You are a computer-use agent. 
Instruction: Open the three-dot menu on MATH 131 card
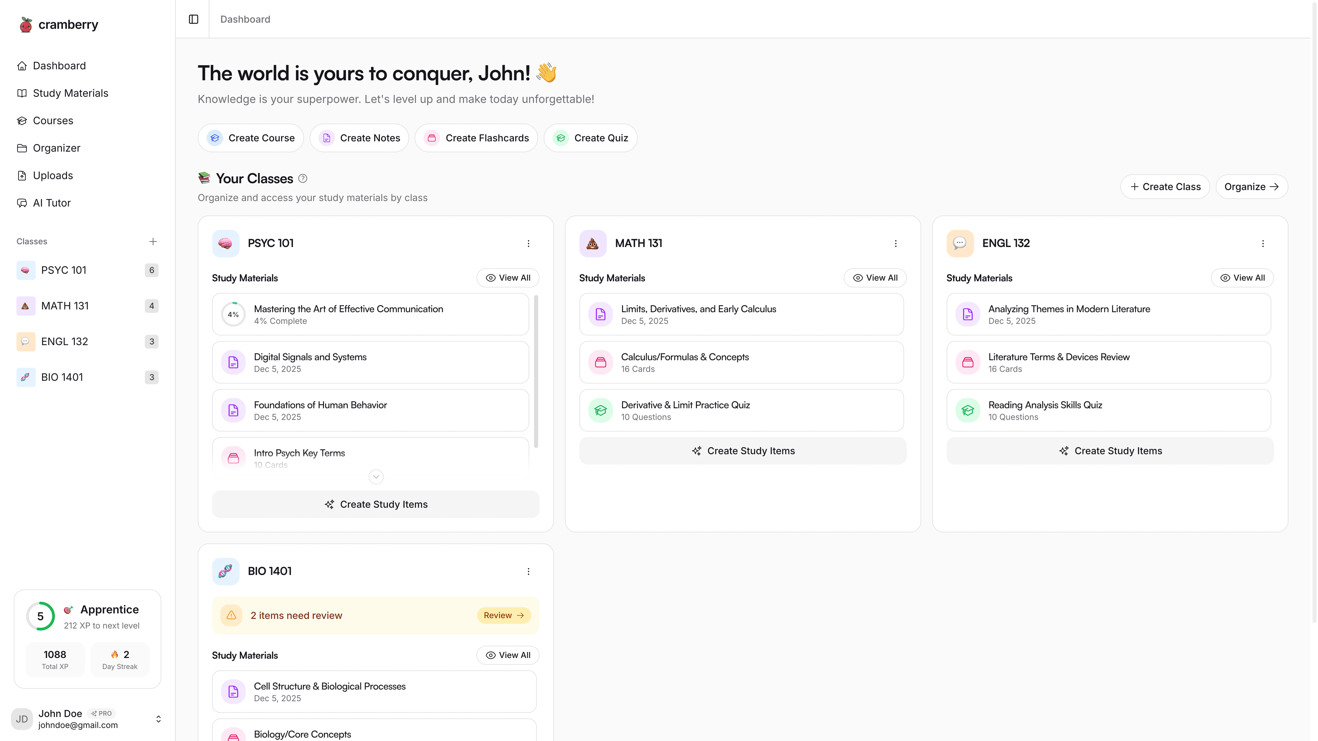[896, 244]
